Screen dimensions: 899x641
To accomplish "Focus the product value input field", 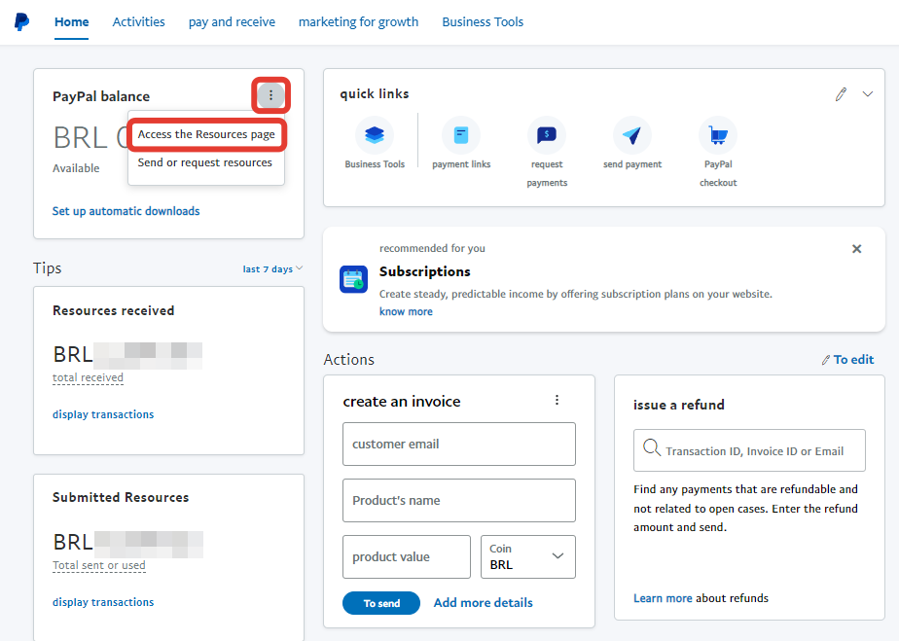I will tap(407, 556).
